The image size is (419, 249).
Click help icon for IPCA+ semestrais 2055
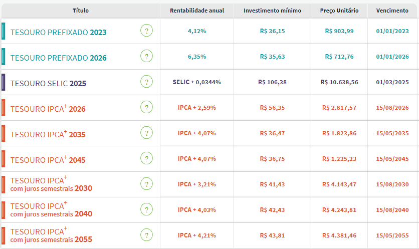[146, 235]
